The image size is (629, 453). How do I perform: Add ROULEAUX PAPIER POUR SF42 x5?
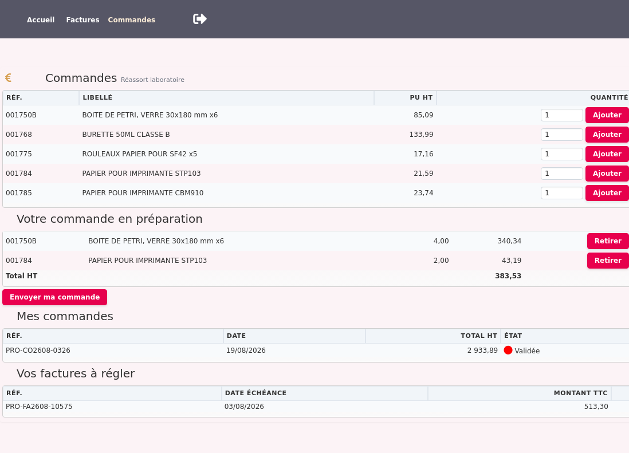(607, 154)
